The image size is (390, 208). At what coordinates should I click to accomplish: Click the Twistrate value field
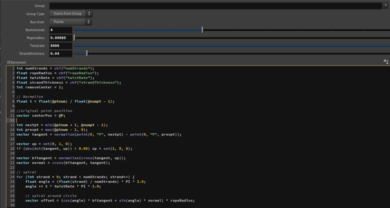coord(60,46)
